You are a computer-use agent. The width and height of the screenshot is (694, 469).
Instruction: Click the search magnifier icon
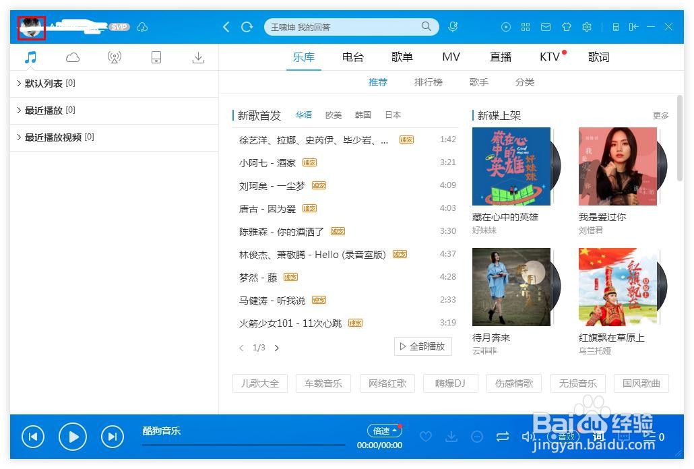(x=426, y=26)
